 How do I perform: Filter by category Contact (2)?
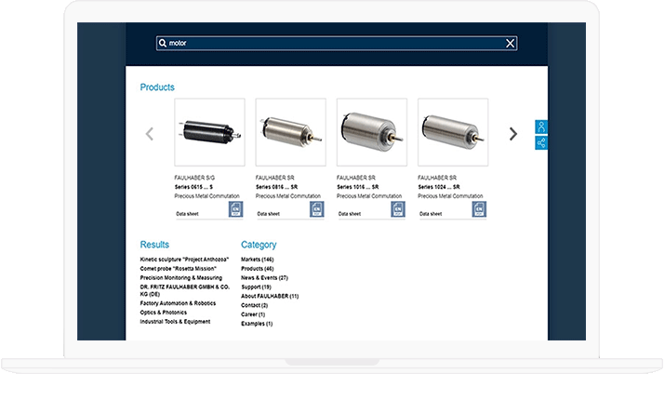click(x=255, y=305)
